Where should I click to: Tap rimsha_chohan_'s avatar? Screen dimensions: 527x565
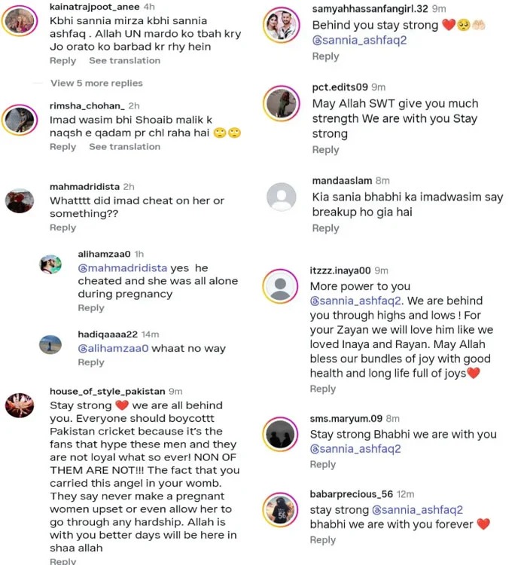coord(20,119)
